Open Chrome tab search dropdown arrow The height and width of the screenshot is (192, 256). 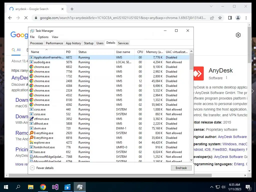click(x=211, y=6)
